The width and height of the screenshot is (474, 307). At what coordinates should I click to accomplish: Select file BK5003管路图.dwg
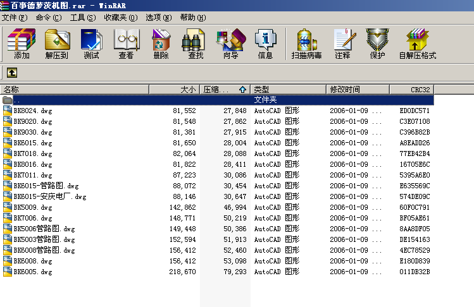[44, 239]
